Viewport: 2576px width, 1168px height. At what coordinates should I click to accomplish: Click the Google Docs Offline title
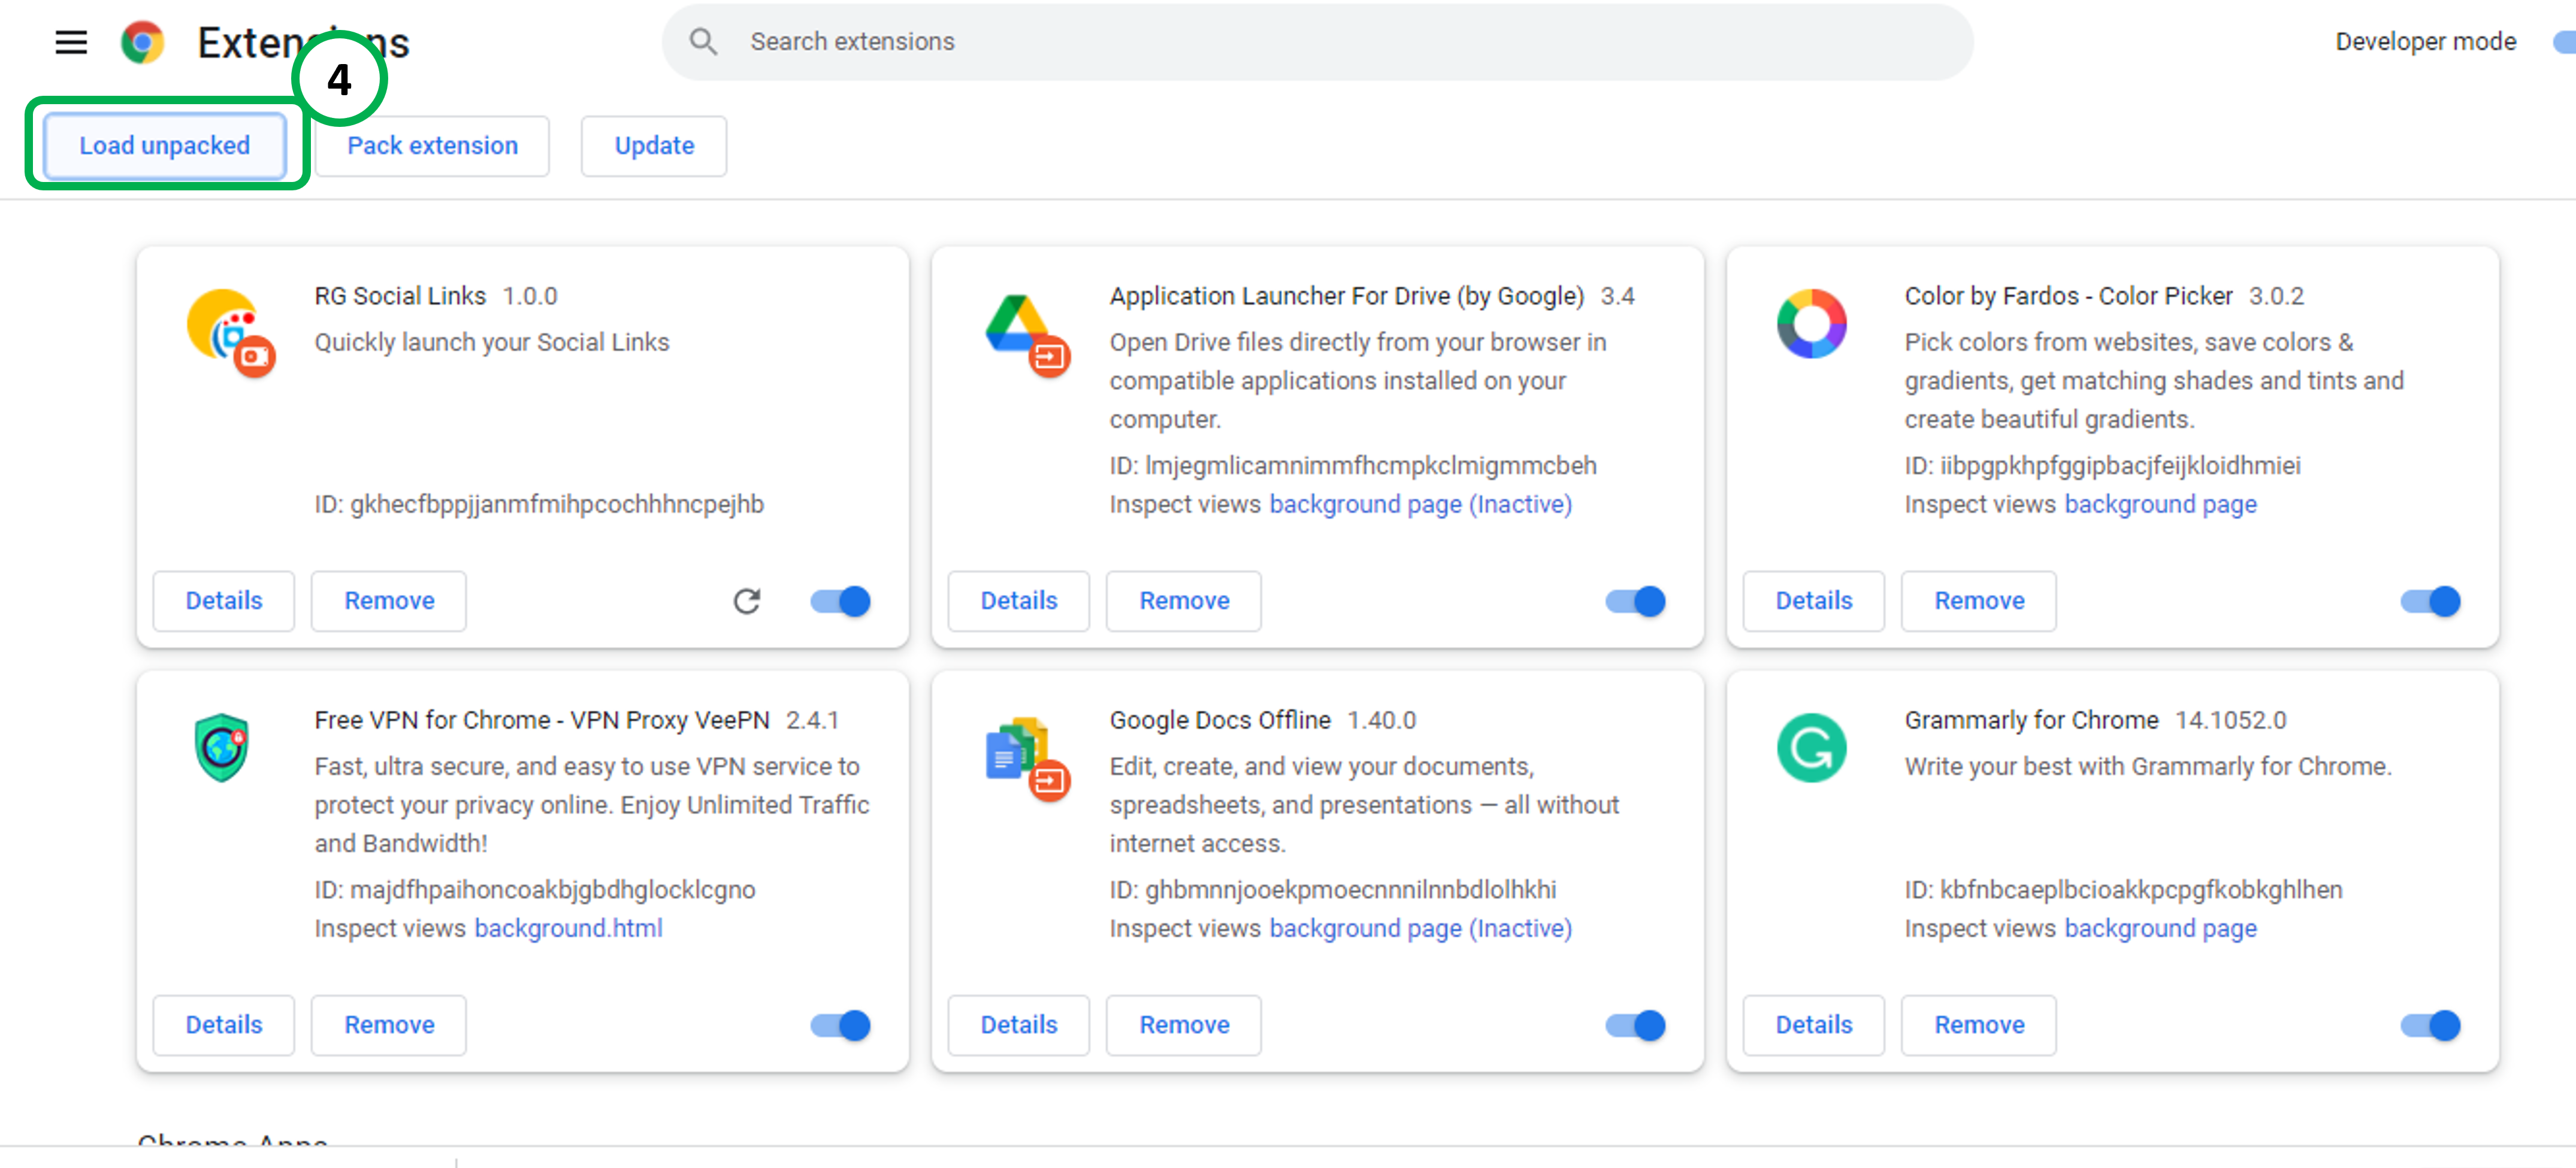1220,720
